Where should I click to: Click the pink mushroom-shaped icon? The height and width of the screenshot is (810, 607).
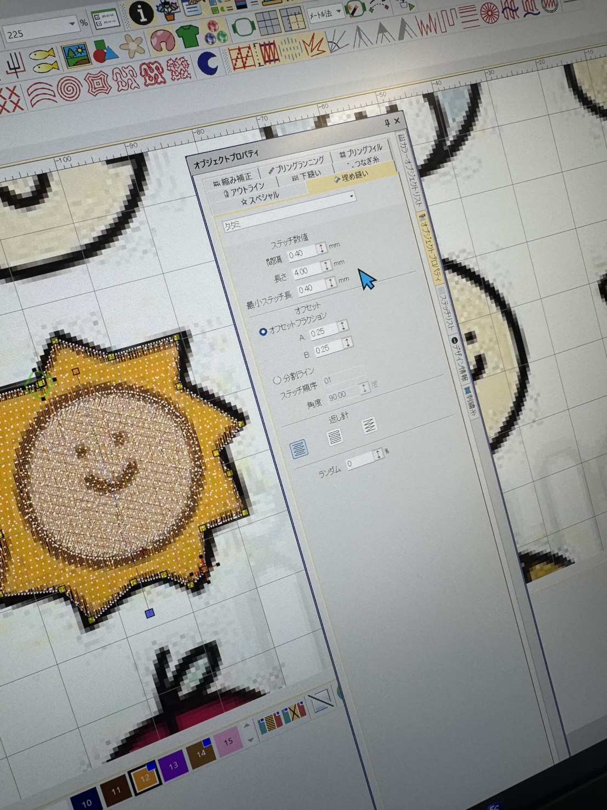point(162,40)
